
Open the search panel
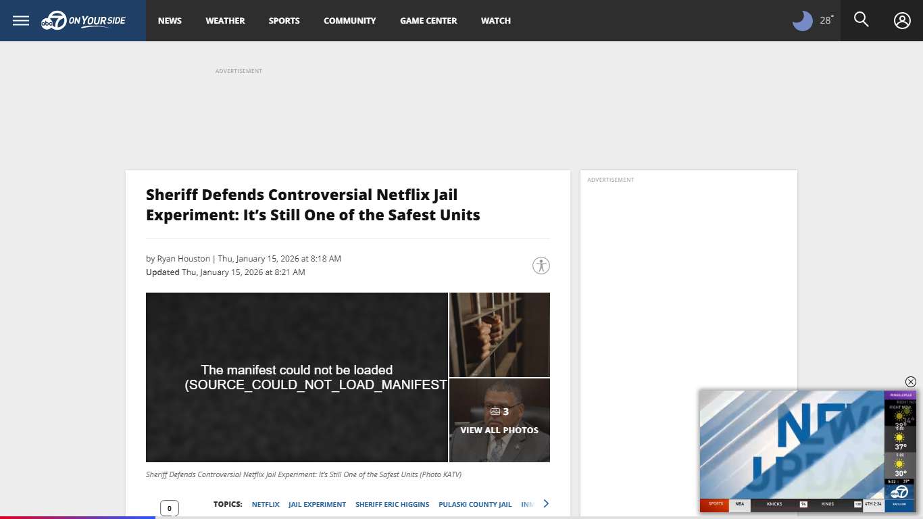861,20
